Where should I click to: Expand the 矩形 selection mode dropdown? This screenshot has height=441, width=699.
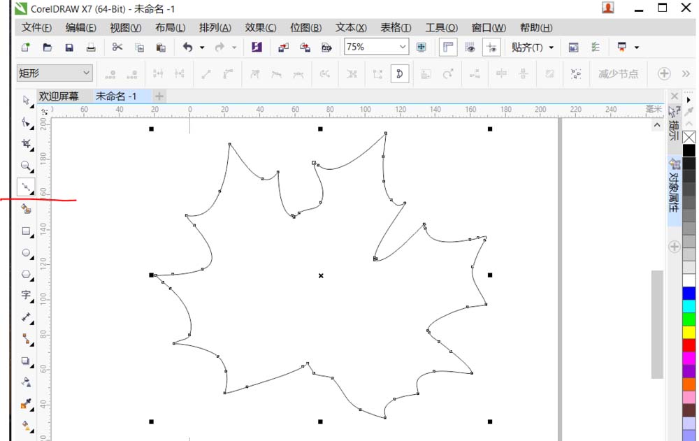pyautogui.click(x=87, y=73)
